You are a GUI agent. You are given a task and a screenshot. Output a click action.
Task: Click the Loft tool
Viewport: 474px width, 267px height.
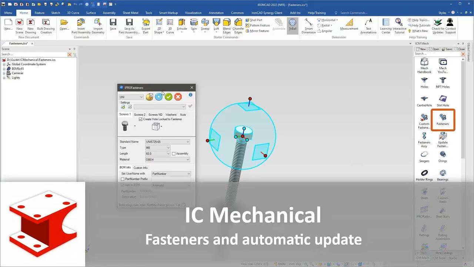click(216, 26)
